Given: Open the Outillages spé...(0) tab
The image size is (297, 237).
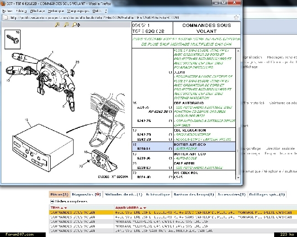Looking at the screenshot, I should pyautogui.click(x=267, y=195).
